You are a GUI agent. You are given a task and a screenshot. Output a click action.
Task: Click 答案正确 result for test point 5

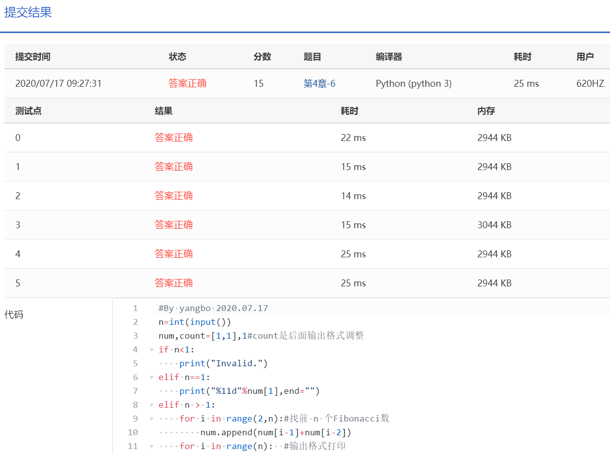tap(174, 283)
